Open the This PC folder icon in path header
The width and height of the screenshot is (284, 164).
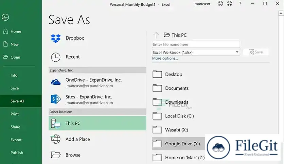[x=167, y=35]
